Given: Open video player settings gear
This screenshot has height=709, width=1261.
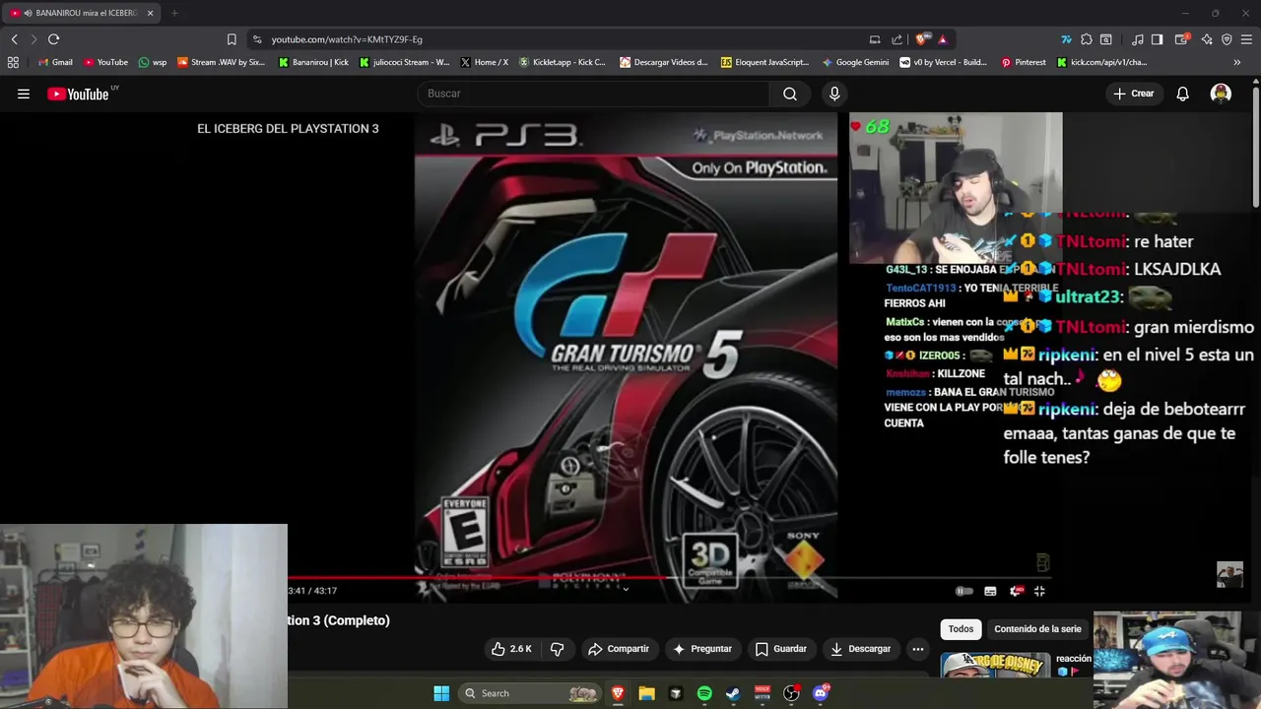Looking at the screenshot, I should click(1016, 591).
